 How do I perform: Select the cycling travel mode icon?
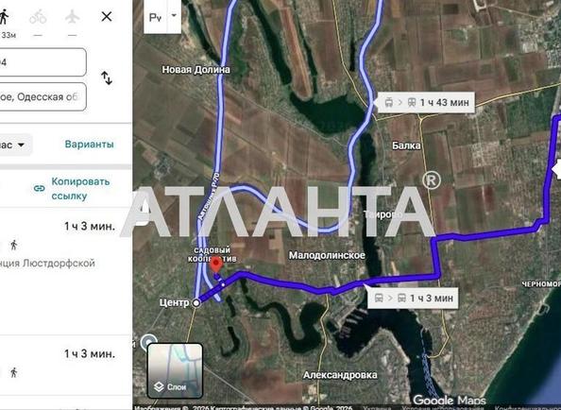click(x=38, y=17)
